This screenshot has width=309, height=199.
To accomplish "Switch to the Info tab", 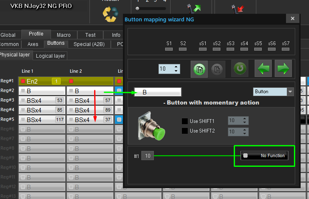I will [116, 35].
